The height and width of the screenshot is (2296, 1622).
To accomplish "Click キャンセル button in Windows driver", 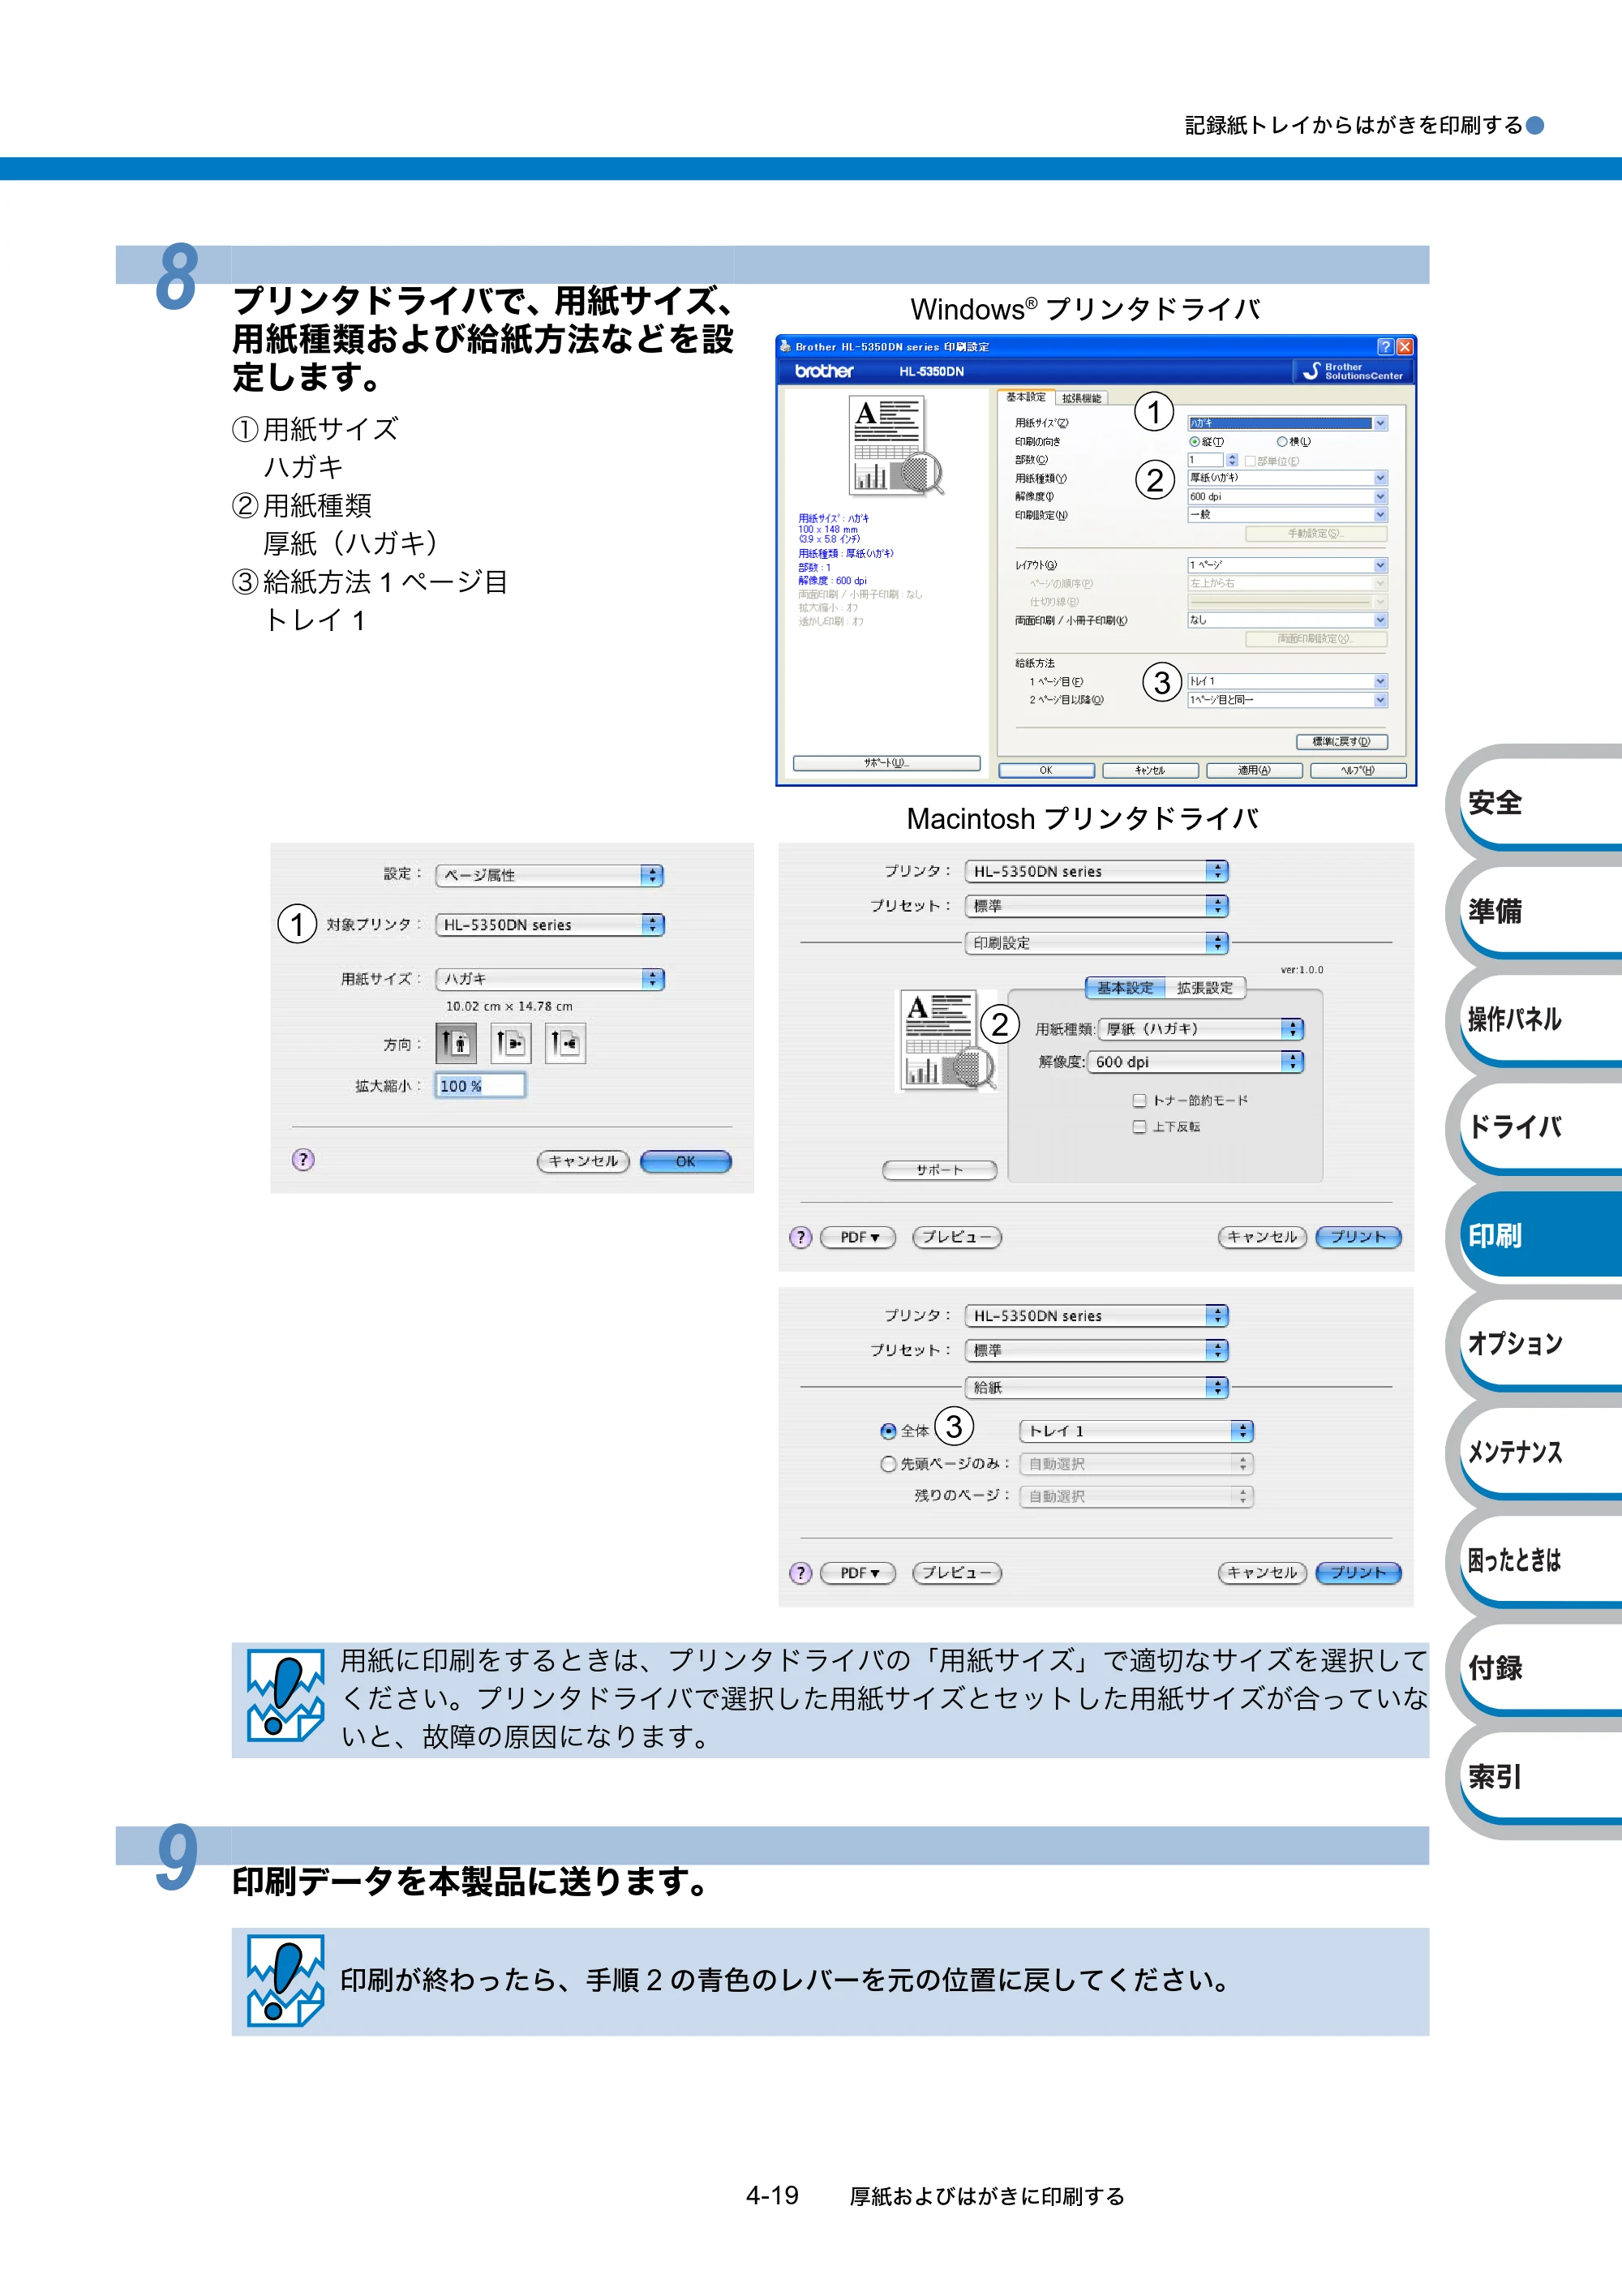I will tap(1150, 770).
